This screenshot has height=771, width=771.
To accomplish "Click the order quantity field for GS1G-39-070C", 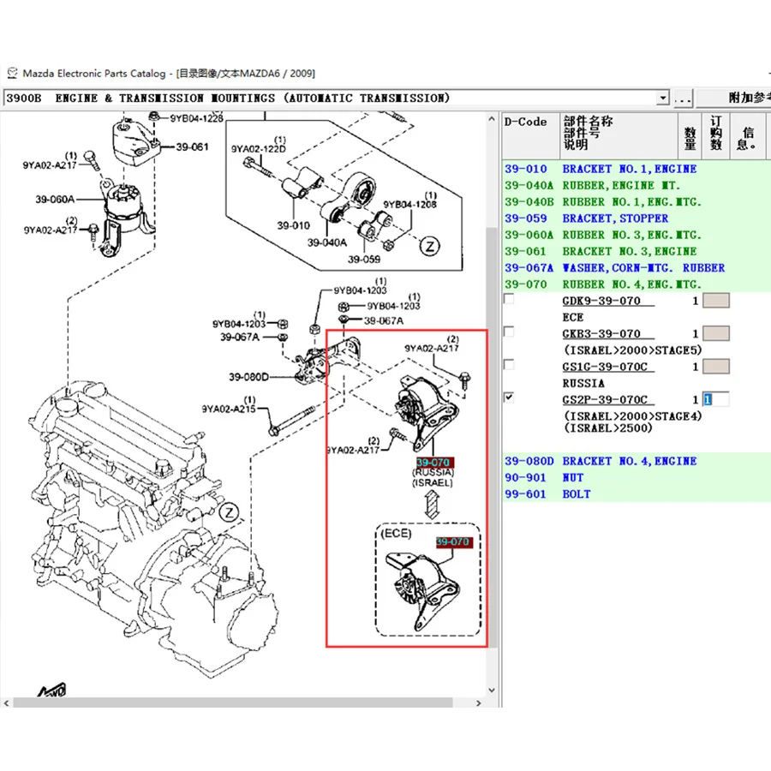I will [716, 367].
